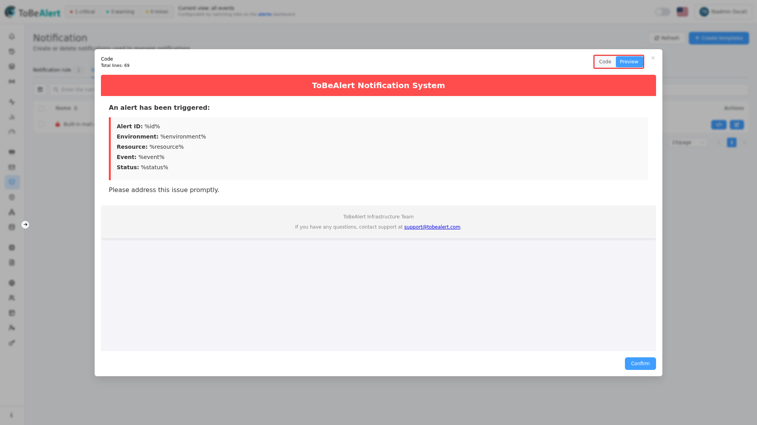
Task: Click the highlighted notification sidebar icon
Action: click(12, 182)
